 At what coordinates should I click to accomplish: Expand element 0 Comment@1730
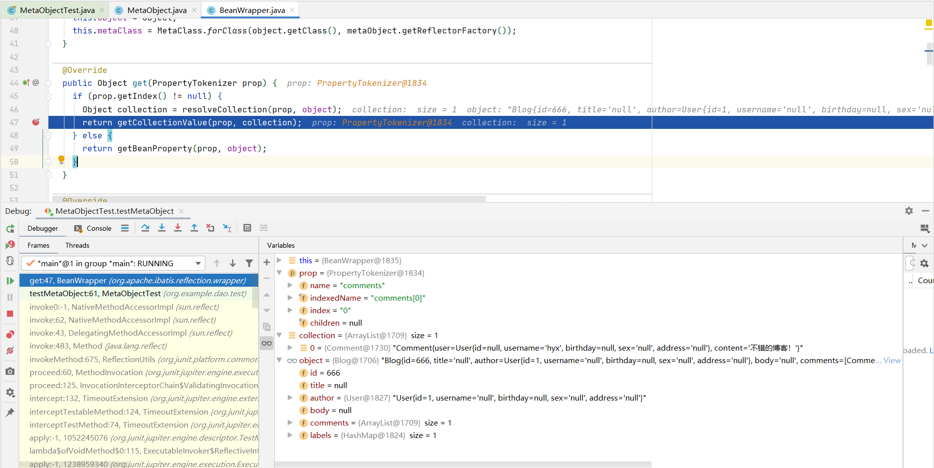click(x=290, y=348)
